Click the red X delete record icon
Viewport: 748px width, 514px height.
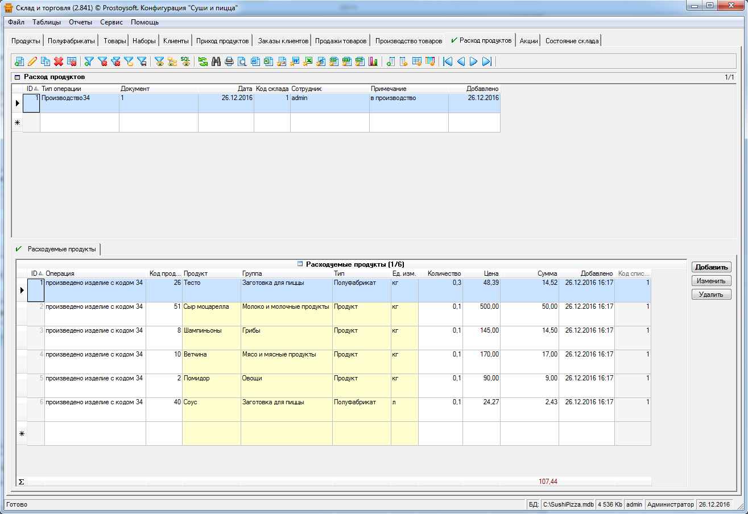pyautogui.click(x=59, y=61)
